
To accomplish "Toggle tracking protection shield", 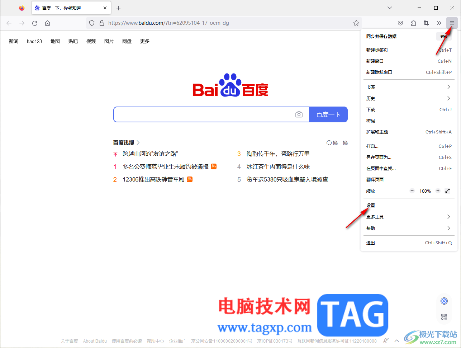I will tap(92, 23).
